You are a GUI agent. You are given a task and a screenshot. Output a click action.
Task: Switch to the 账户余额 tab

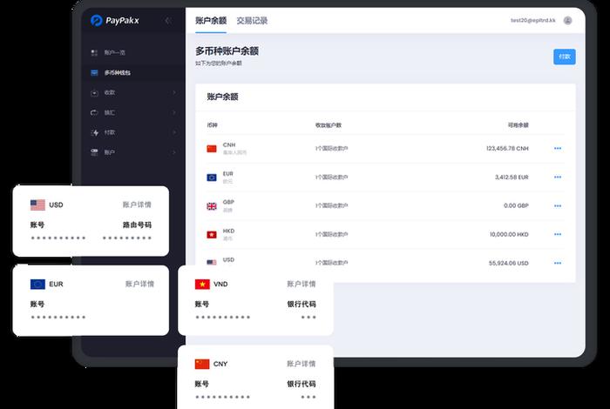click(x=210, y=20)
